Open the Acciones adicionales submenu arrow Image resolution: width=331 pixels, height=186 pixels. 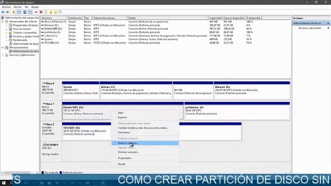[328, 28]
